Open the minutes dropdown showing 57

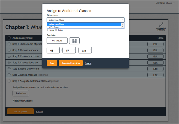pyautogui.click(x=69, y=50)
